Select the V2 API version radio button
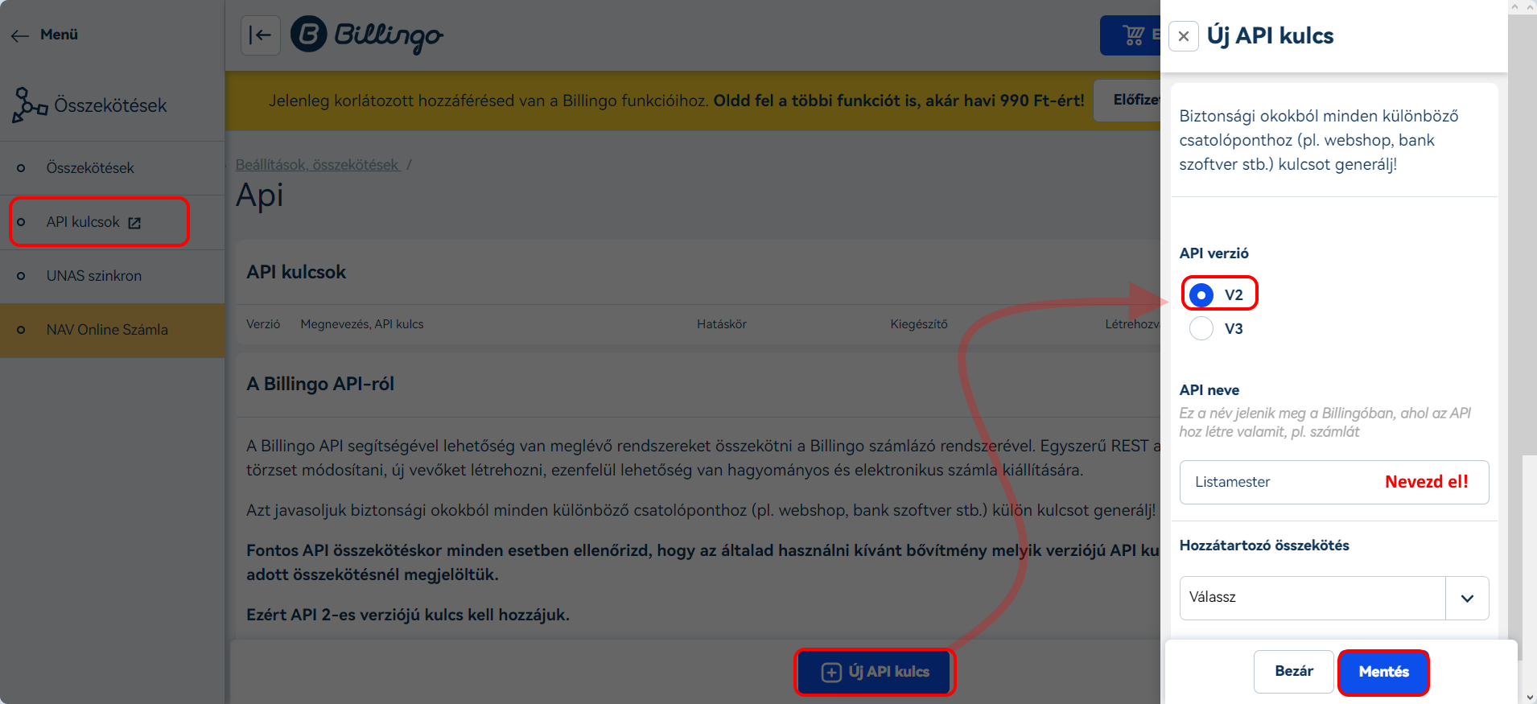 click(1201, 295)
